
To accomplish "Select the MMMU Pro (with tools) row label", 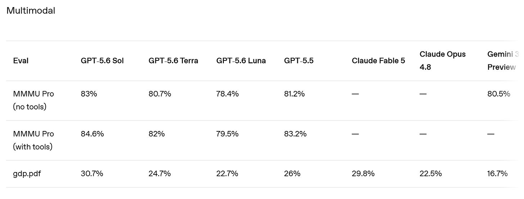I will coord(33,140).
